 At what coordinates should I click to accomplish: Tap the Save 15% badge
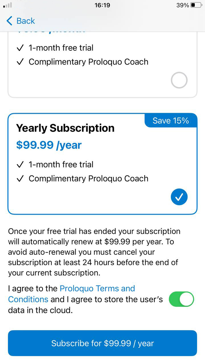coord(171,121)
